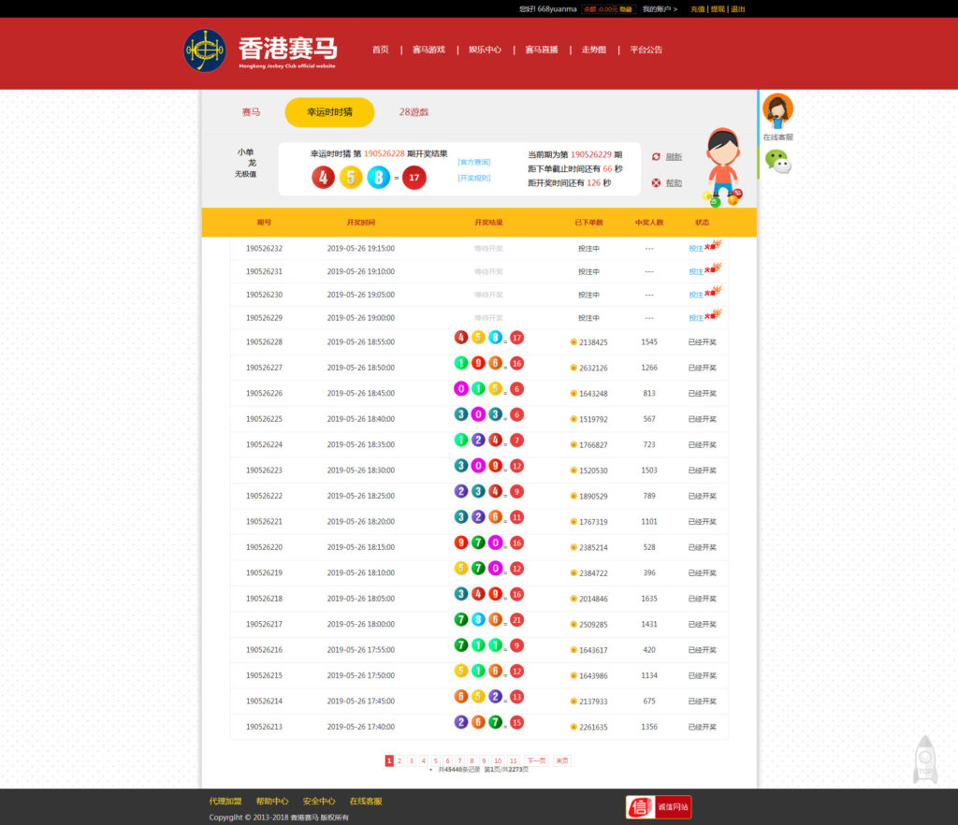This screenshot has width=958, height=825.
Task: Click the 官方查询 link
Action: coord(475,161)
